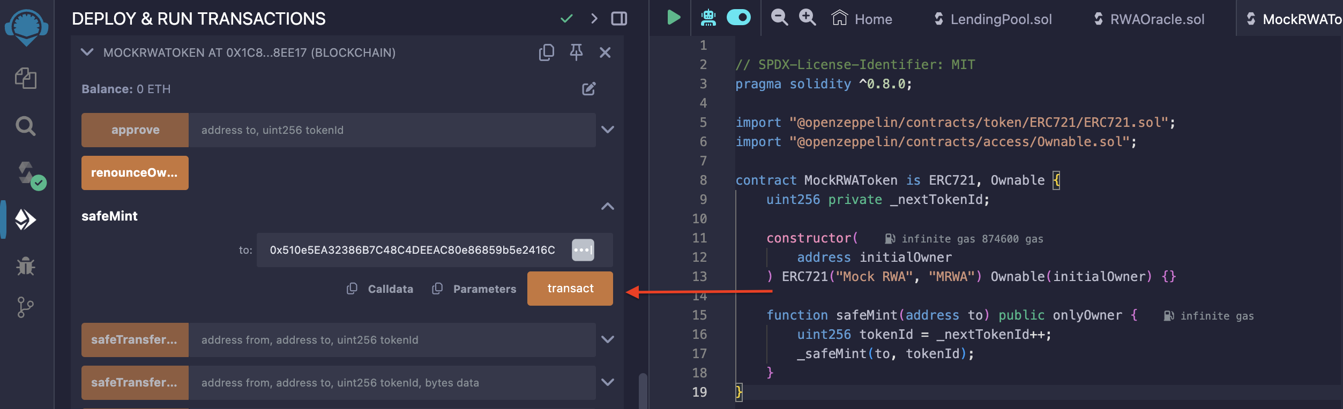Open the Deploy & Run sidebar icon
This screenshot has height=409, width=1343.
25,219
